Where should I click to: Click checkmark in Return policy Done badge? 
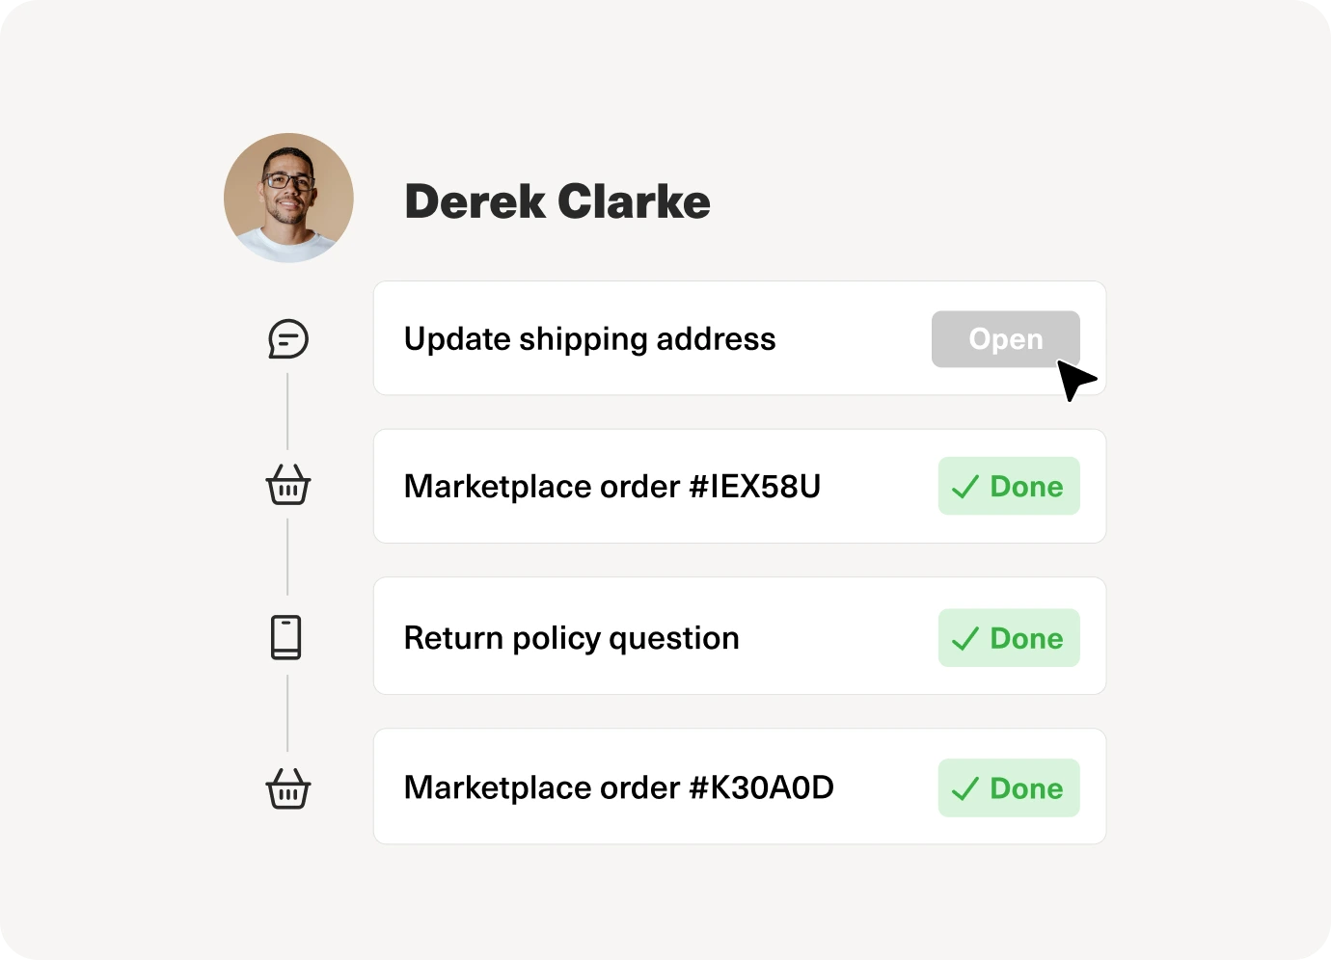point(965,639)
